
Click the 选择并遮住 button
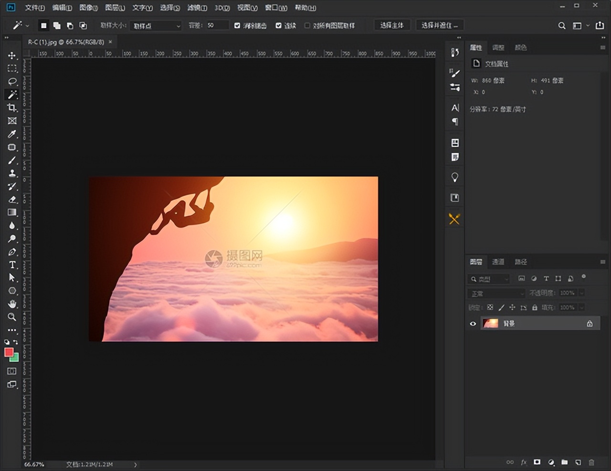440,25
